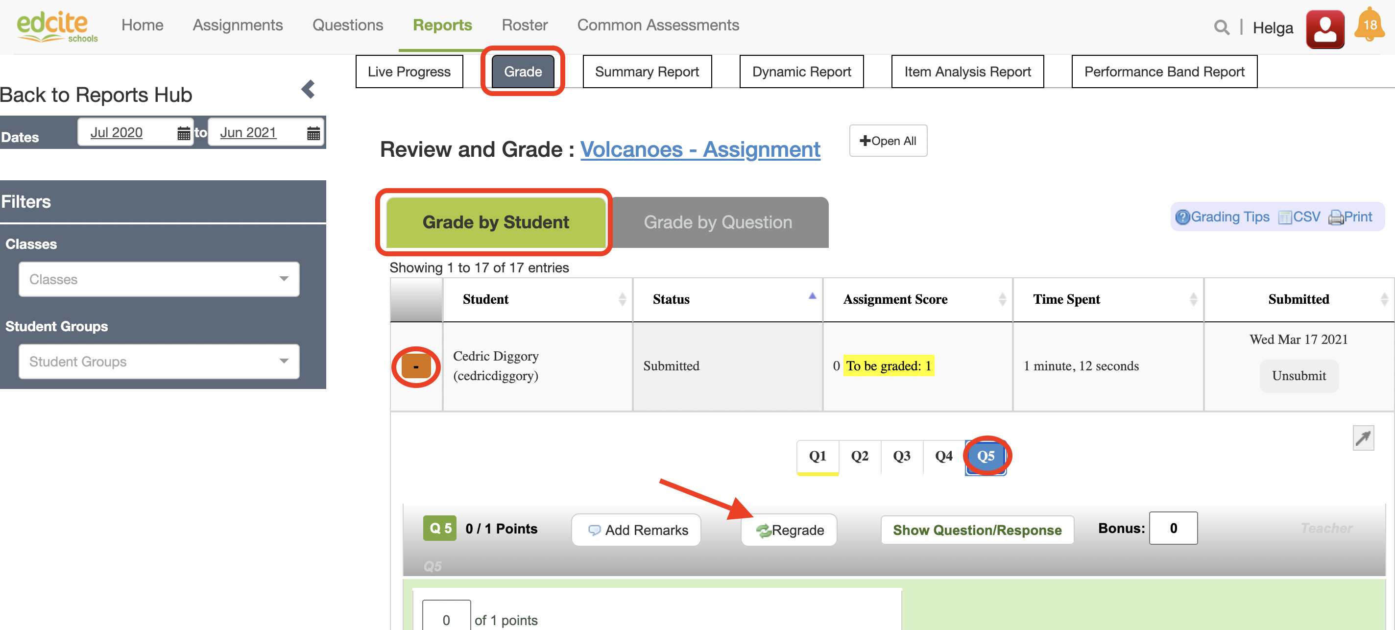Click the pop-out arrow icon beside the table
Image resolution: width=1395 pixels, height=630 pixels.
pyautogui.click(x=1364, y=437)
